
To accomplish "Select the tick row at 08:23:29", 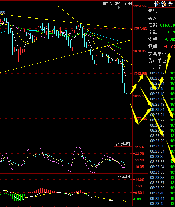I will (x=162, y=141).
